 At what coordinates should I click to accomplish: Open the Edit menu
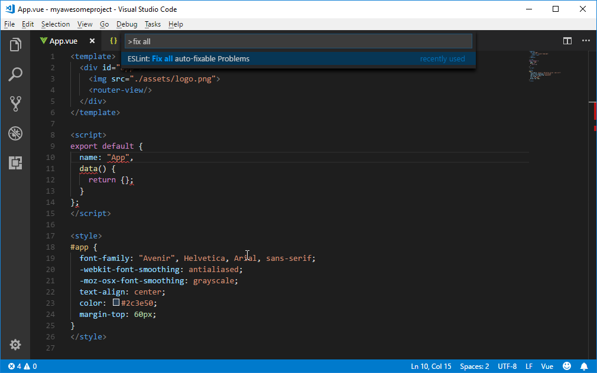(x=28, y=24)
